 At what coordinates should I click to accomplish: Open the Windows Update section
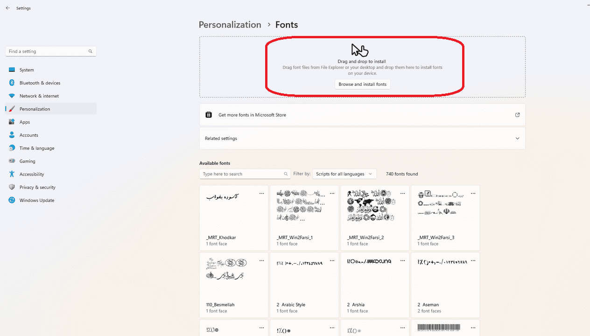click(x=36, y=200)
